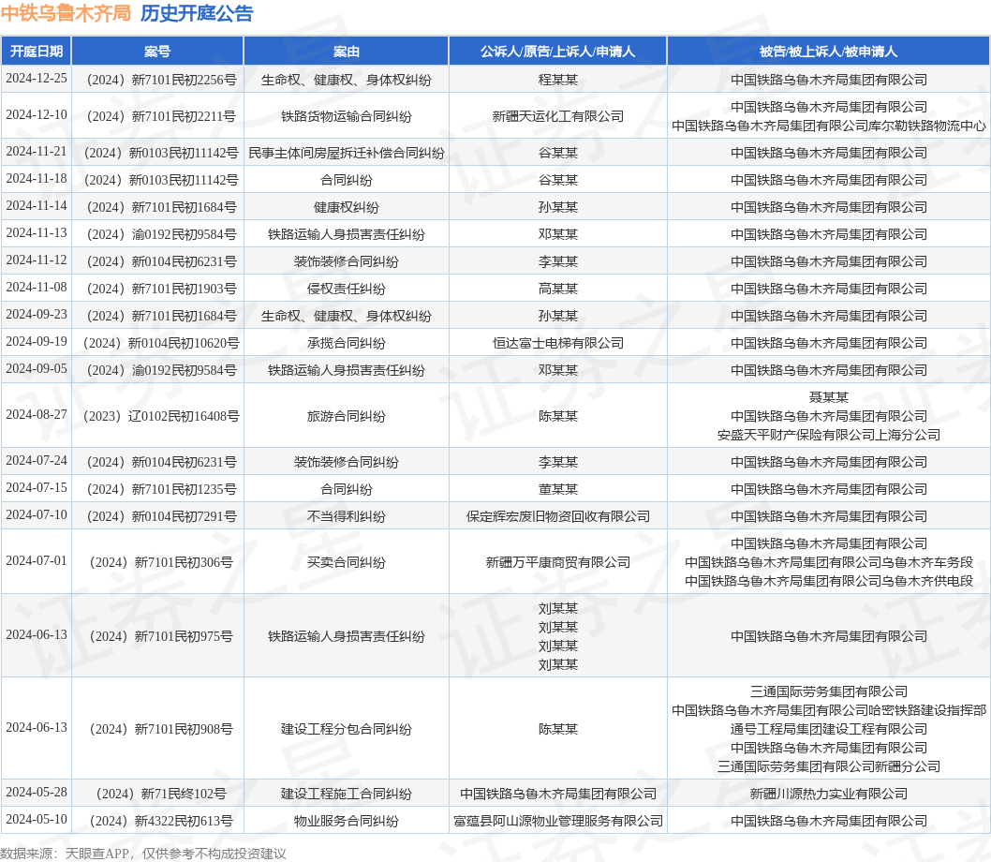
Task: Click the 开庭日期 column header
Action: pos(36,52)
